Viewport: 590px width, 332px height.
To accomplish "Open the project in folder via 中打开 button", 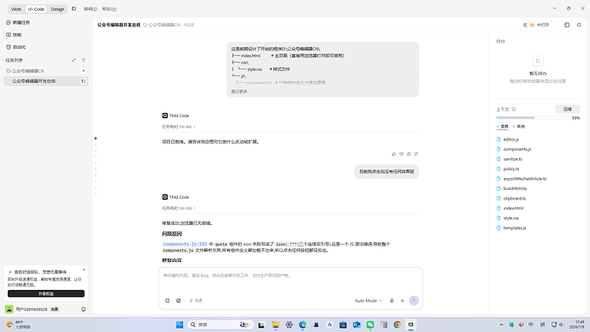I will (537, 25).
